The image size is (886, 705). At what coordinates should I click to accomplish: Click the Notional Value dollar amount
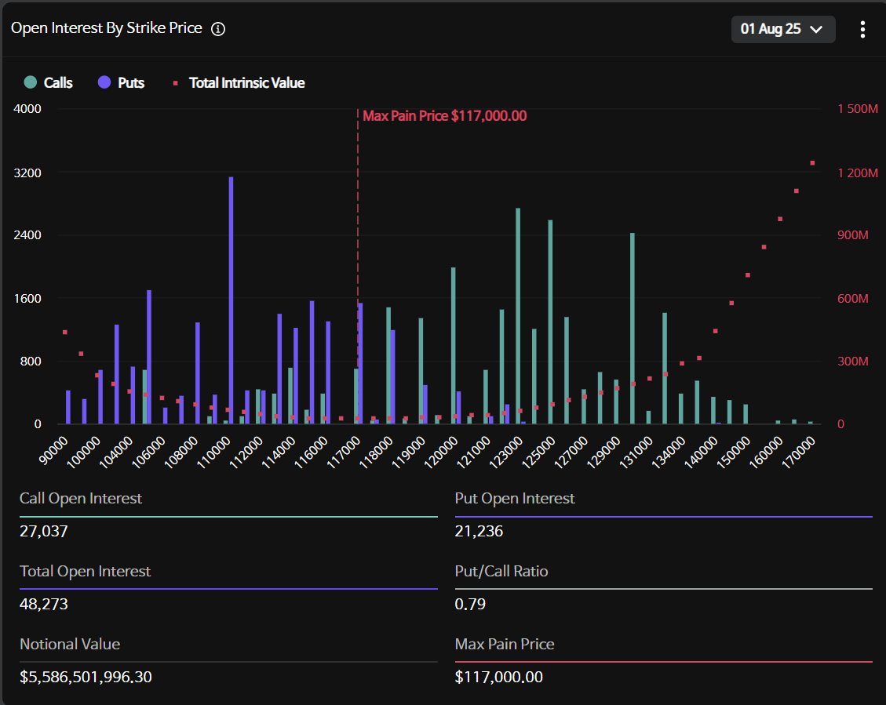[86, 677]
